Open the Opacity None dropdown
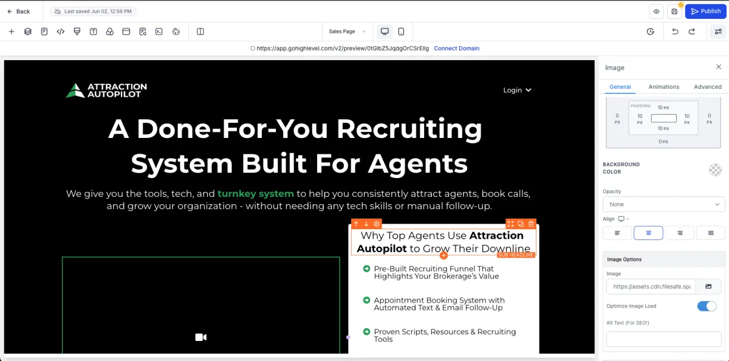The image size is (729, 361). coord(664,204)
